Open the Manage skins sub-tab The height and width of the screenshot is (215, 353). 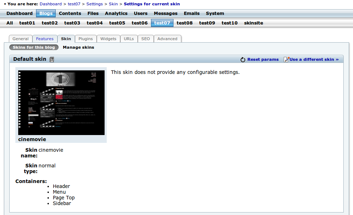[79, 47]
